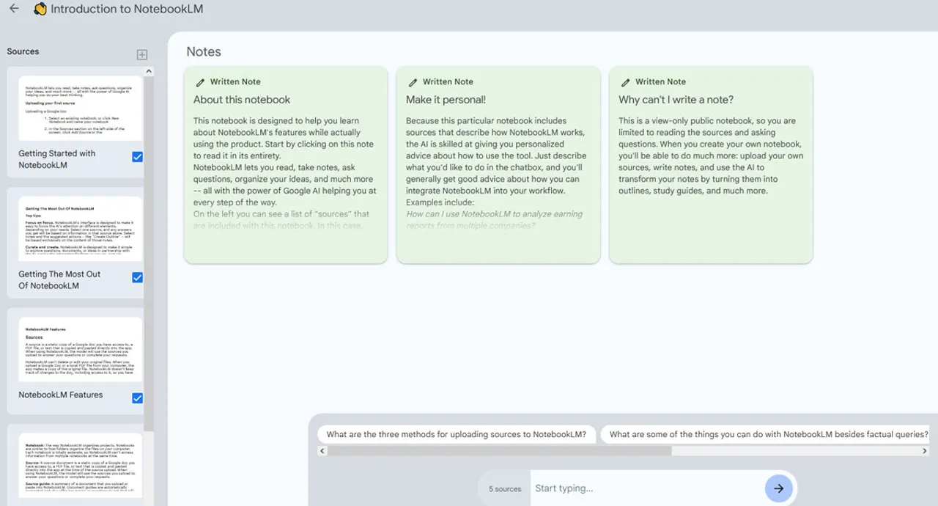Click the sources panel vertical scrollbar
The width and height of the screenshot is (938, 506).
pos(149,254)
